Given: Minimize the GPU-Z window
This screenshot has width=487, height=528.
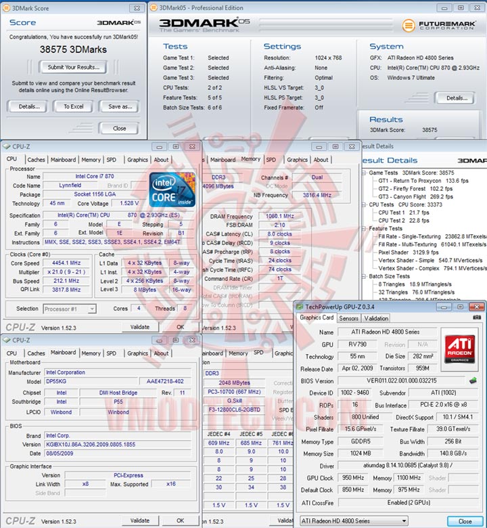Looking at the screenshot, I should (x=444, y=307).
